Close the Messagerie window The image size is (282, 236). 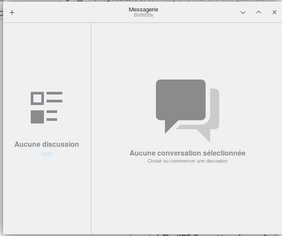tap(274, 12)
